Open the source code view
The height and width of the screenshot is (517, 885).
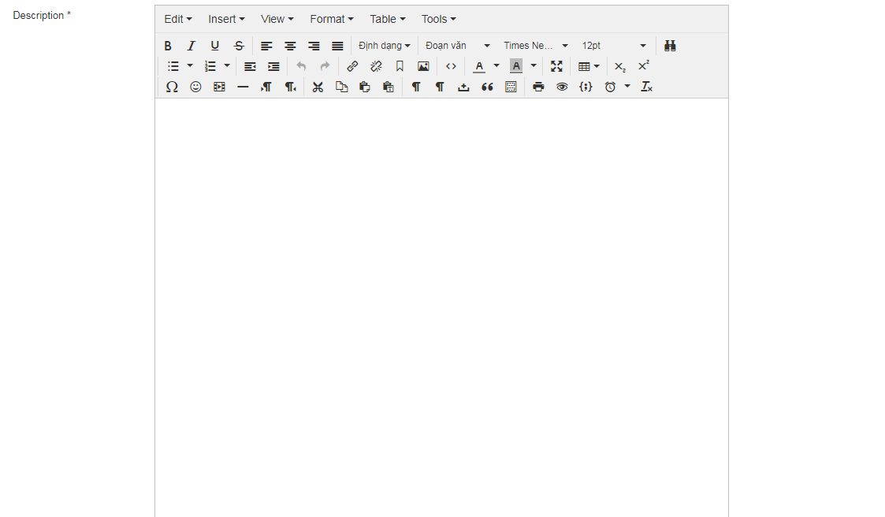(451, 67)
